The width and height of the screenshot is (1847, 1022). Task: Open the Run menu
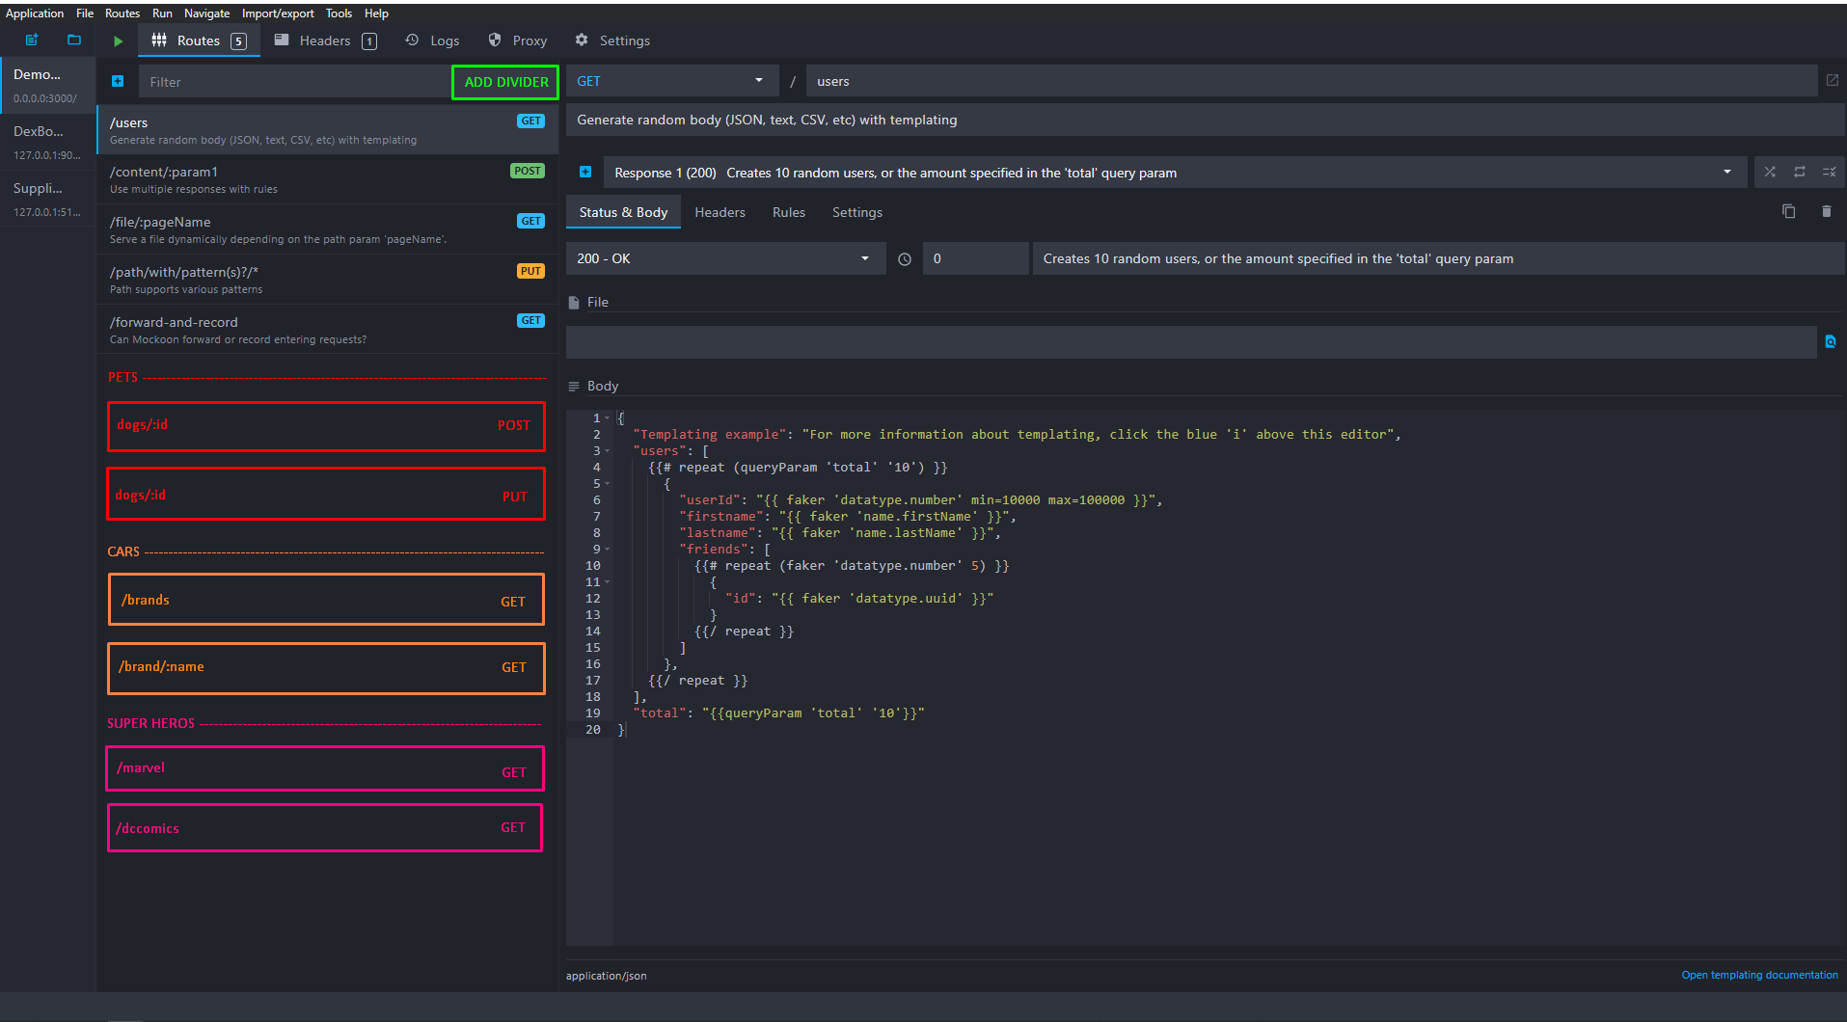point(162,13)
